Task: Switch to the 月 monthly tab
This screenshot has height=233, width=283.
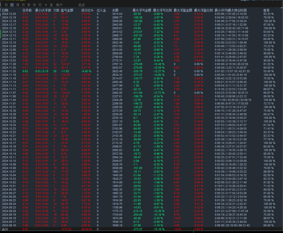Action: pos(23,5)
